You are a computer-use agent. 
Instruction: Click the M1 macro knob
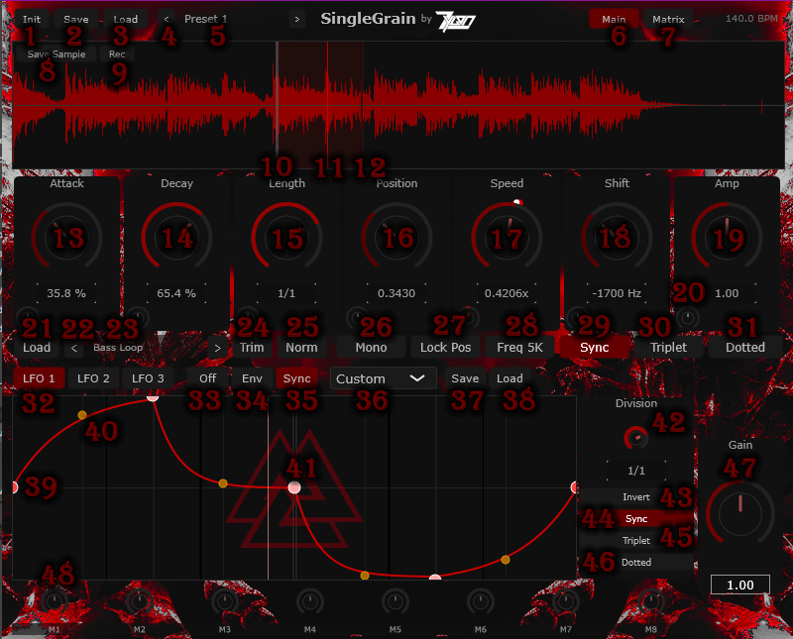55,600
